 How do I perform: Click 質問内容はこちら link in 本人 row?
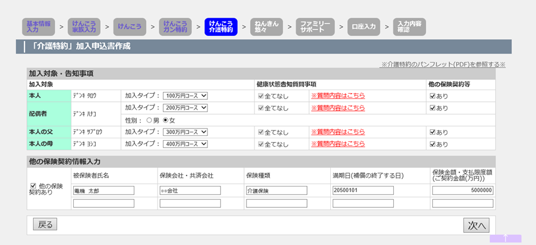point(338,96)
